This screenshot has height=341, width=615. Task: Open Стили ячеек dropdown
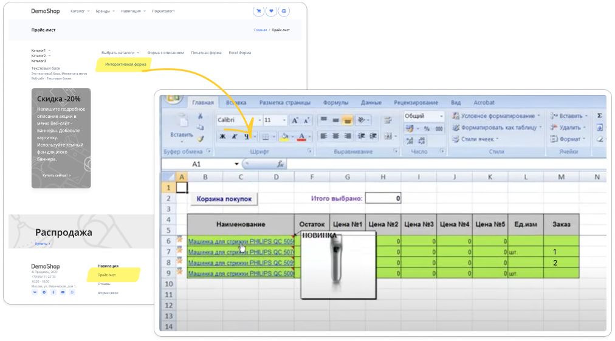(475, 139)
